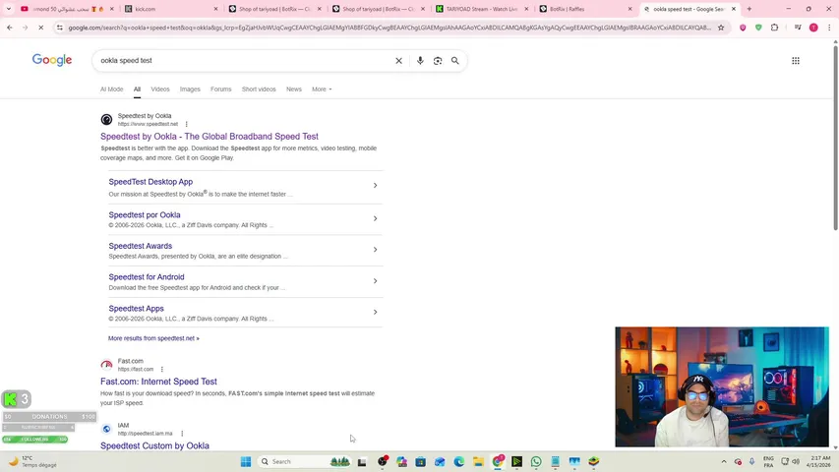Open the clock showing 2:17 AM
839x472 pixels.
coord(820,462)
